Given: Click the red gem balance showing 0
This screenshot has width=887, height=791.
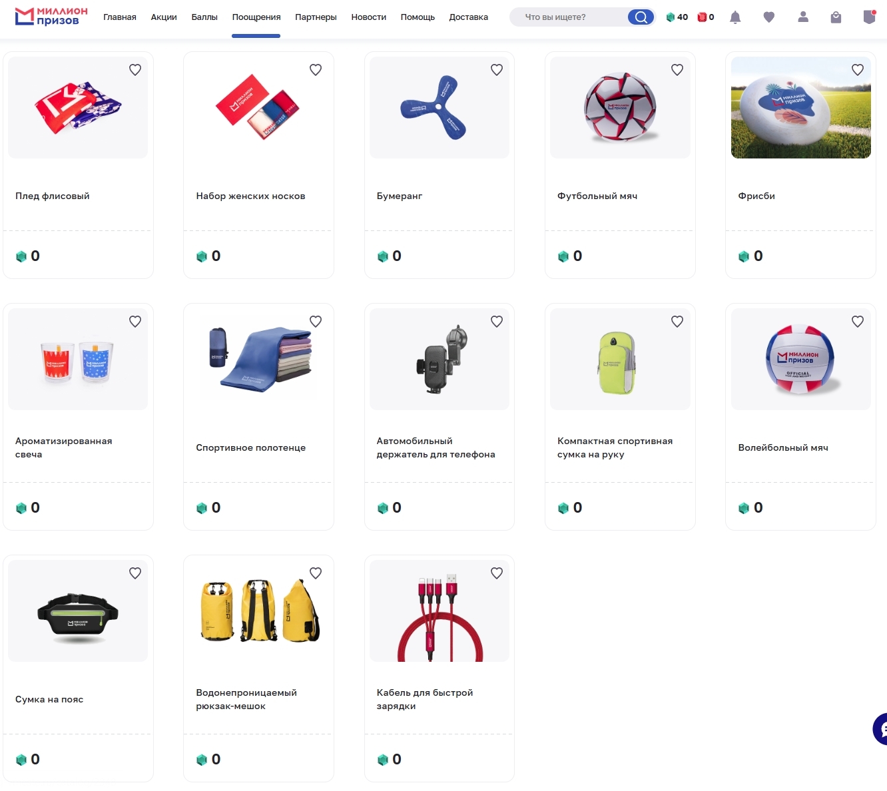Looking at the screenshot, I should [x=706, y=17].
